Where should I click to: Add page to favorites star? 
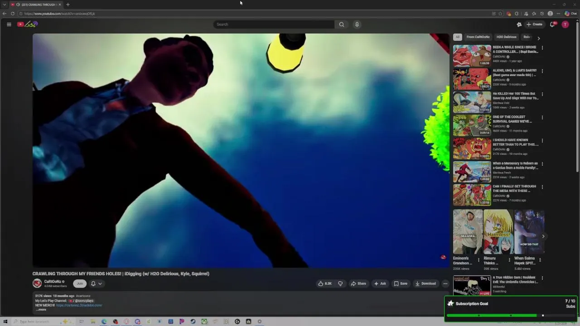(500, 14)
